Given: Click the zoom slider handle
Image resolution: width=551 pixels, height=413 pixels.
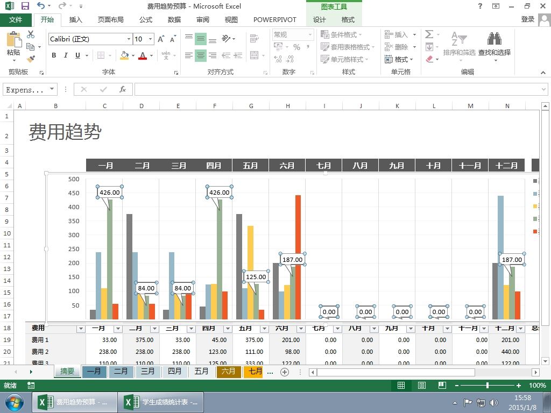Looking at the screenshot, I should click(488, 385).
